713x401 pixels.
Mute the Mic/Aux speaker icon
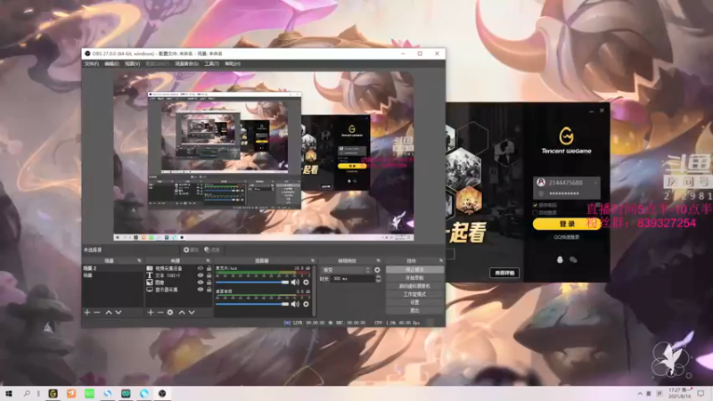[x=295, y=282]
